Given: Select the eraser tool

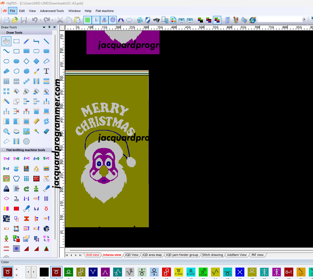Looking at the screenshot, I should point(46,131).
